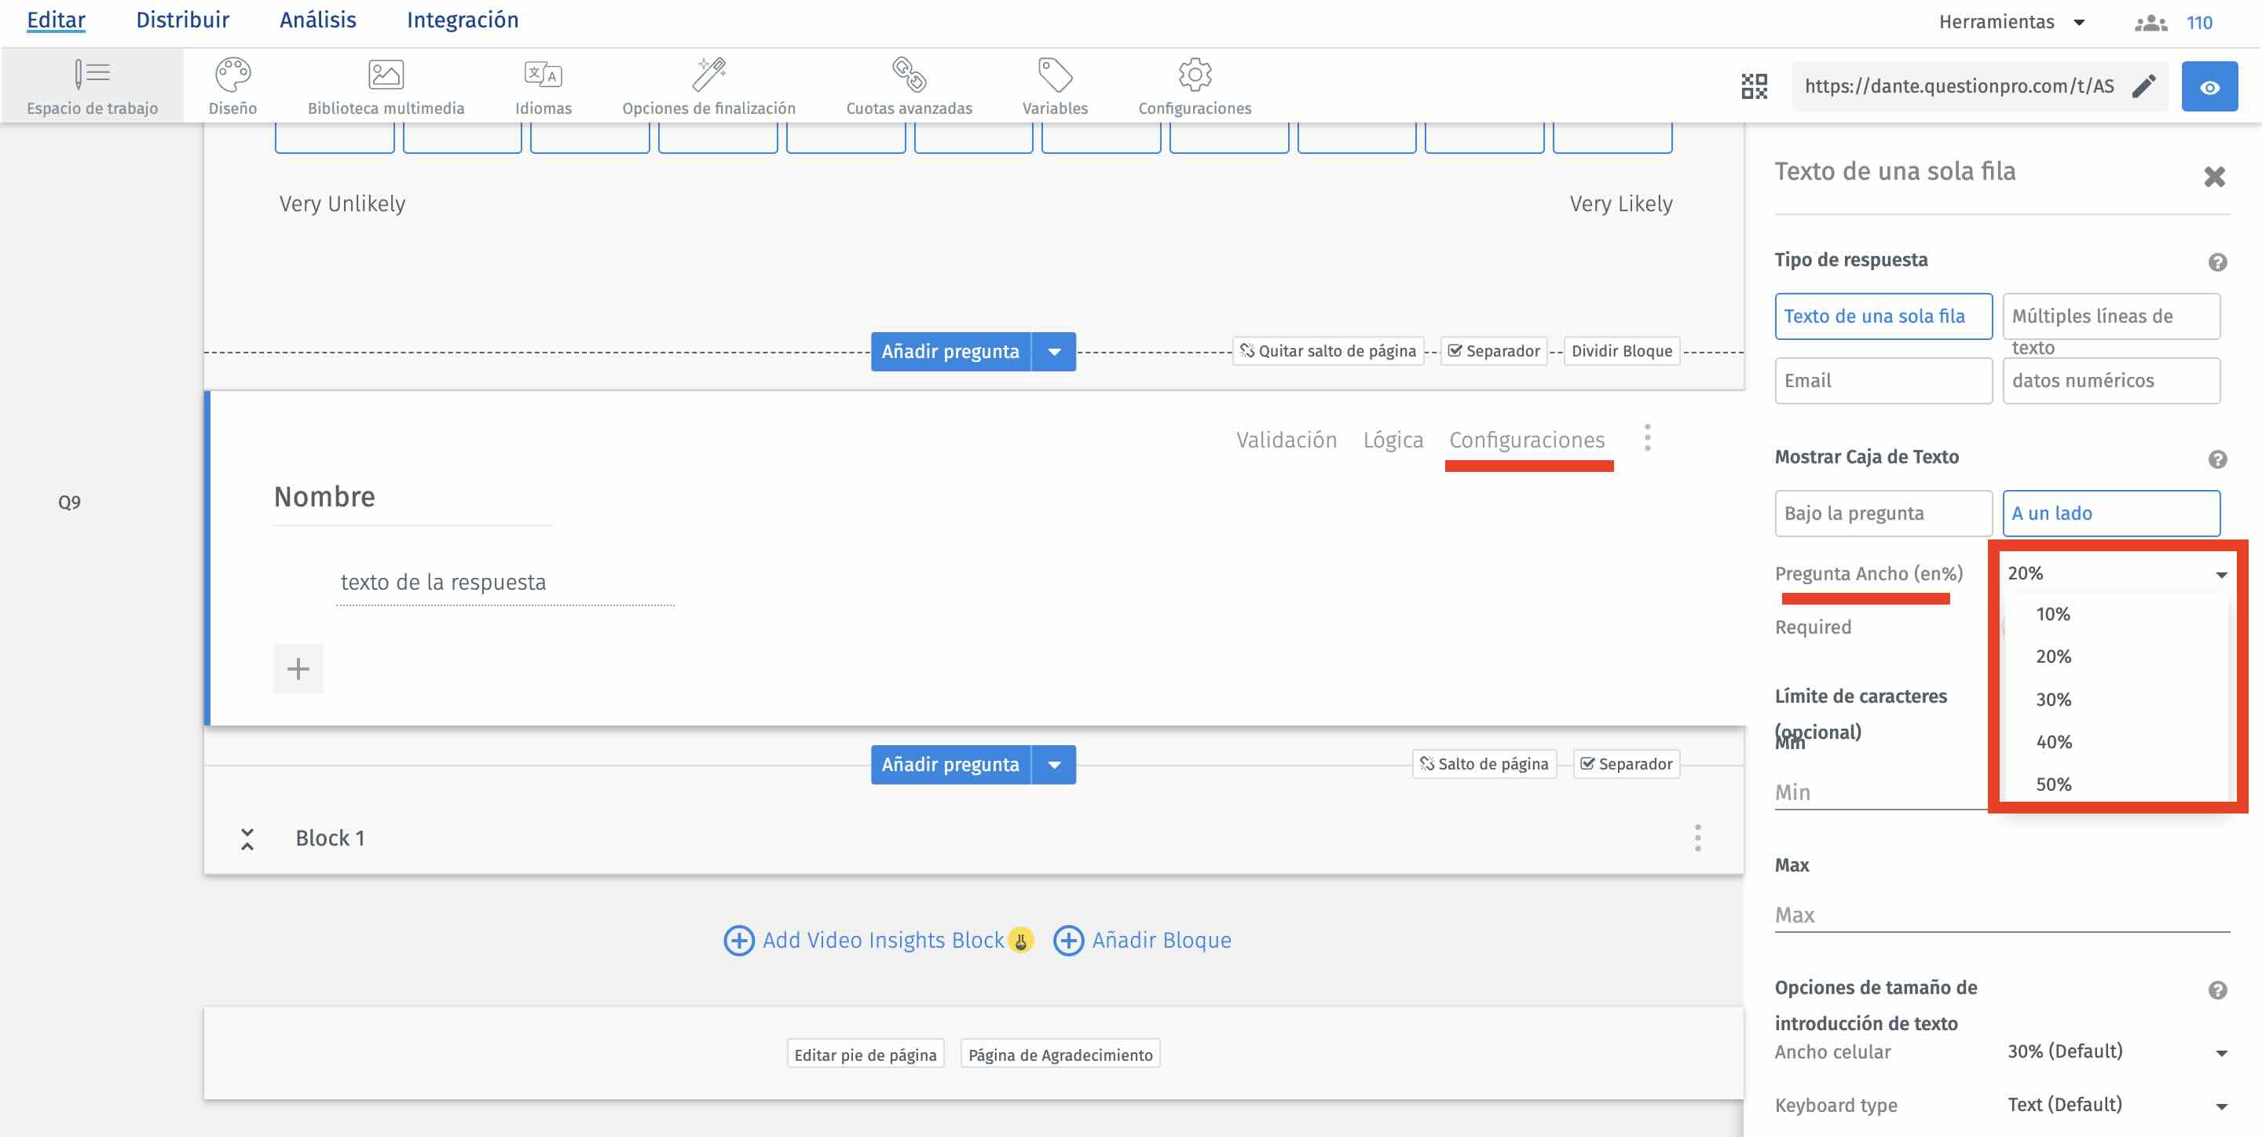Click the Idiomas translation icon
The height and width of the screenshot is (1137, 2262).
pos(543,75)
